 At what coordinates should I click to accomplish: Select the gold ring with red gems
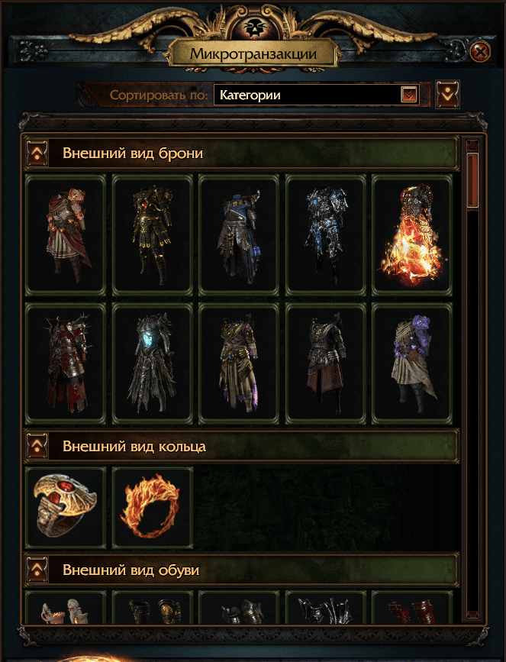[66, 508]
